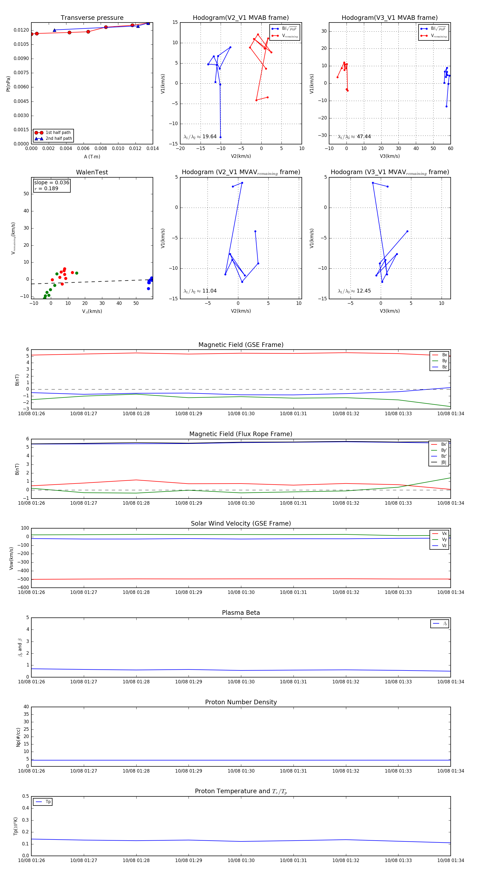This screenshot has height=884, width=482.
Task: Click the 'Magnetic Field (Flux Rope Frame)' title
Action: [x=241, y=434]
